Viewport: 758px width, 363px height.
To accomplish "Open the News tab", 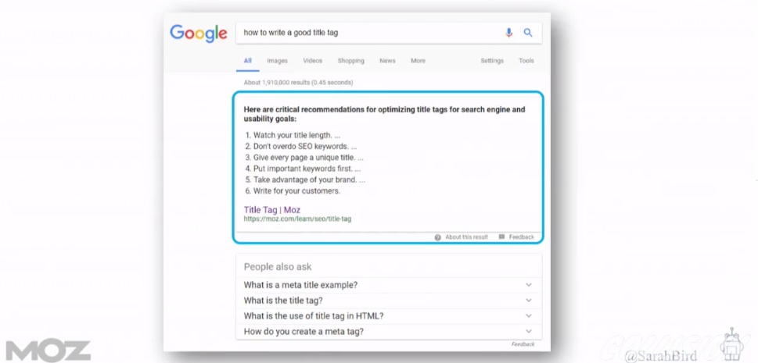I will (x=387, y=61).
